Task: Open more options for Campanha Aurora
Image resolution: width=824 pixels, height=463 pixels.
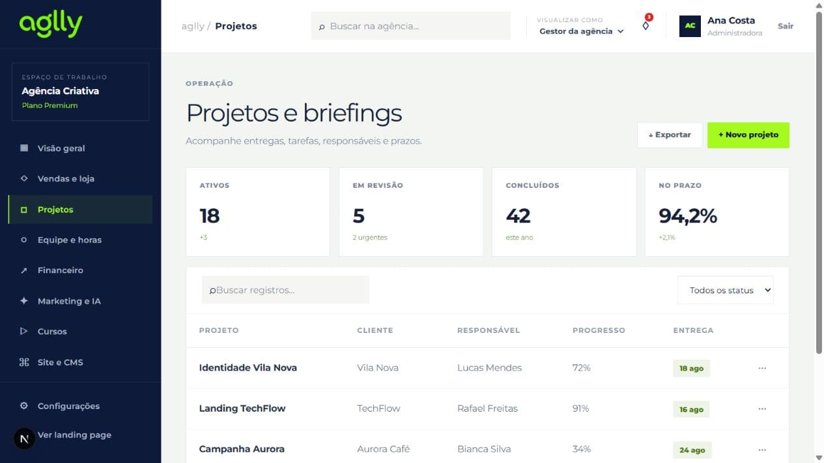Action: coord(762,449)
